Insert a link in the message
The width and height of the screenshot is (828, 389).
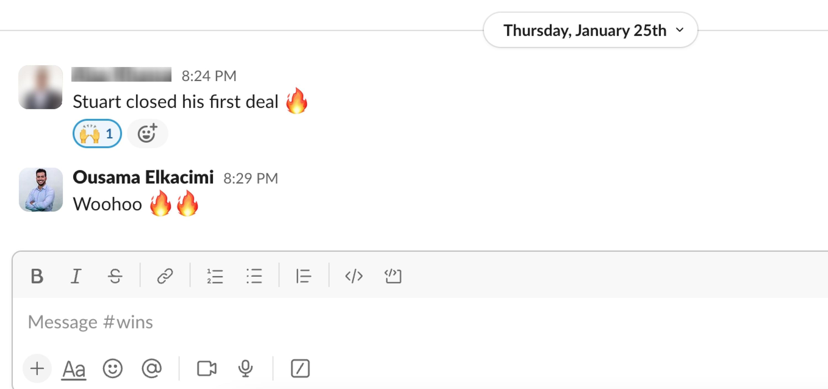click(165, 276)
